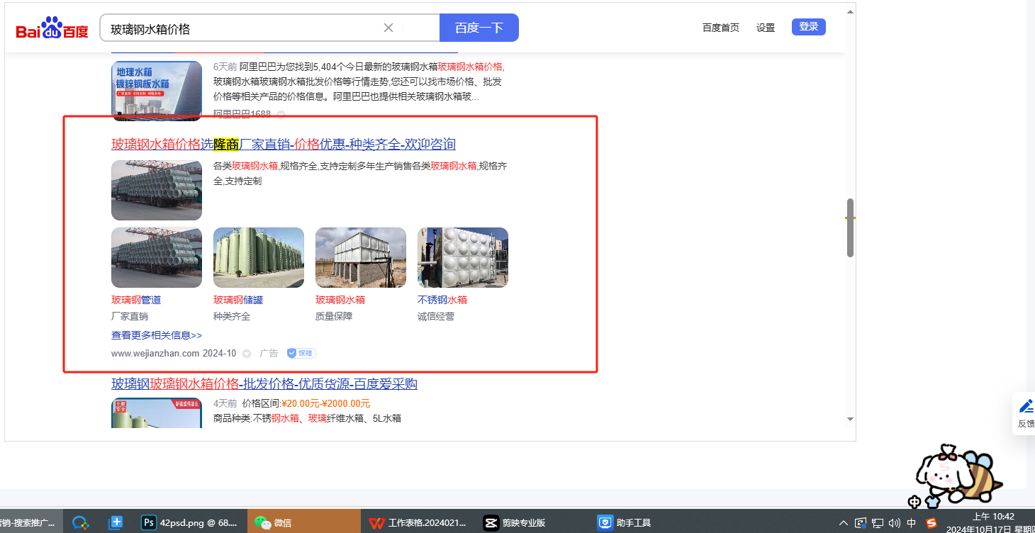The width and height of the screenshot is (1035, 533).
Task: Toggle the 中 input language indicator in the tray
Action: tap(912, 523)
